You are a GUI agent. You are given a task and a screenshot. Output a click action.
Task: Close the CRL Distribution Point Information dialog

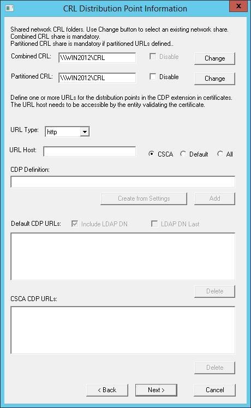(x=238, y=6)
